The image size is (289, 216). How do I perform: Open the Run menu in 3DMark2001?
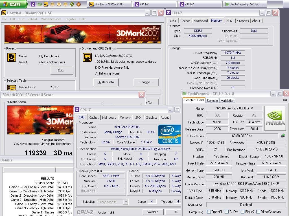click(x=21, y=19)
